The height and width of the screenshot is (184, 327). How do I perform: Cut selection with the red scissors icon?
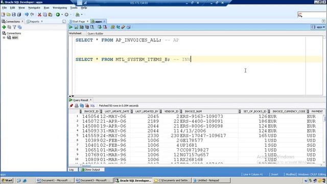coord(39,15)
